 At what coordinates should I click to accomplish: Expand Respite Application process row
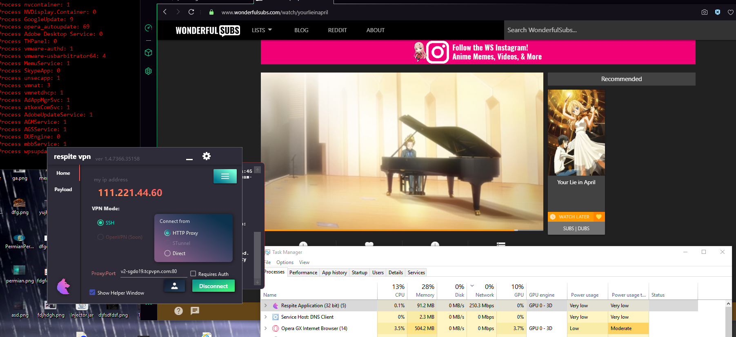coord(266,305)
